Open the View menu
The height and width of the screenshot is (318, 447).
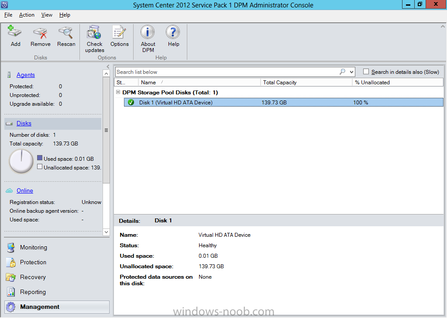[47, 15]
